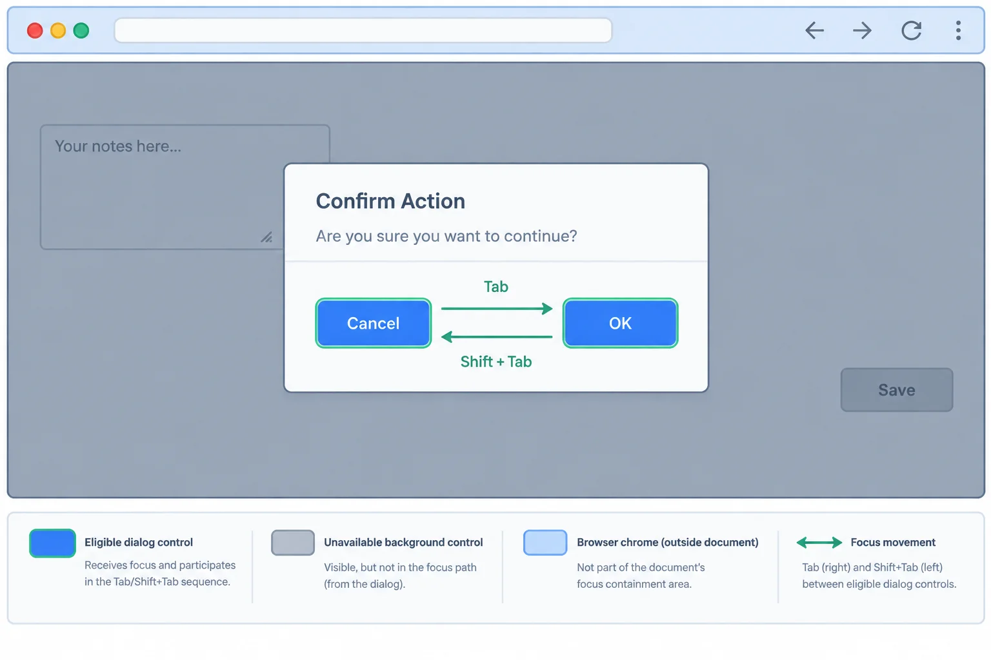Image resolution: width=991 pixels, height=660 pixels.
Task: Open the three-dot browser menu
Action: (958, 30)
